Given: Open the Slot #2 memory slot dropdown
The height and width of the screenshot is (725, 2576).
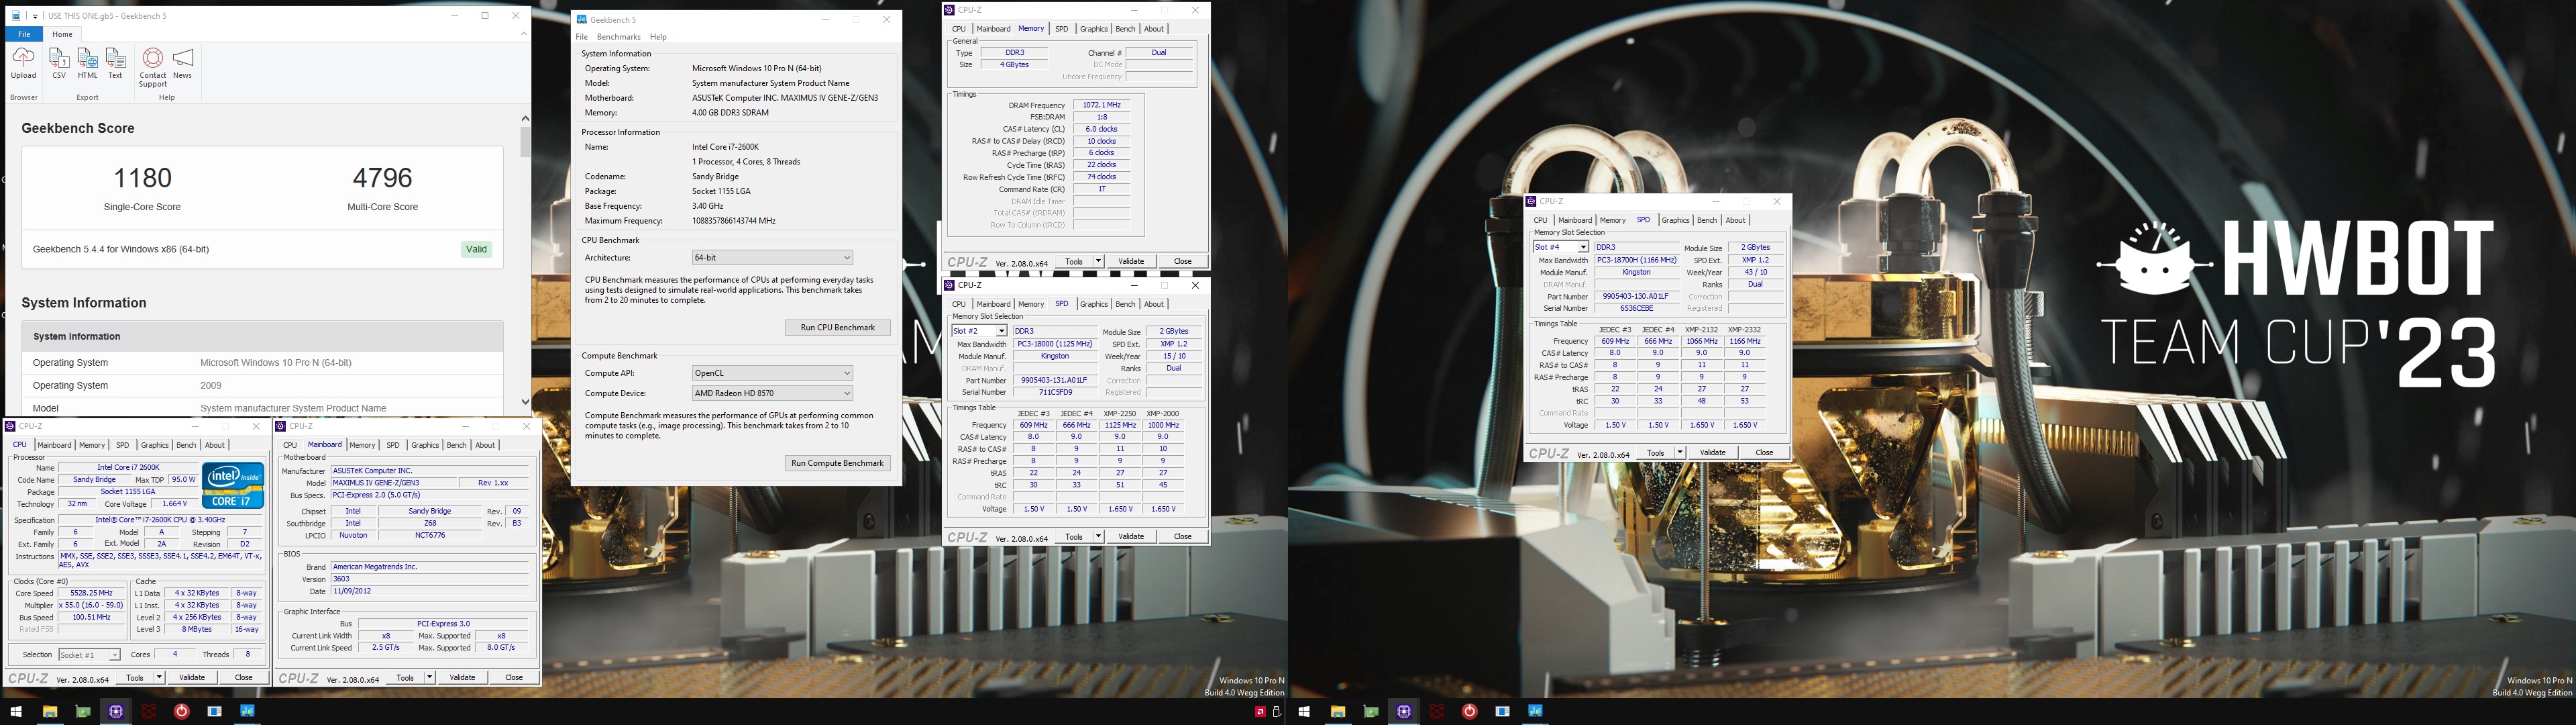Looking at the screenshot, I should tap(1001, 332).
